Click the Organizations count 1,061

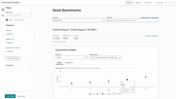(x=65, y=38)
